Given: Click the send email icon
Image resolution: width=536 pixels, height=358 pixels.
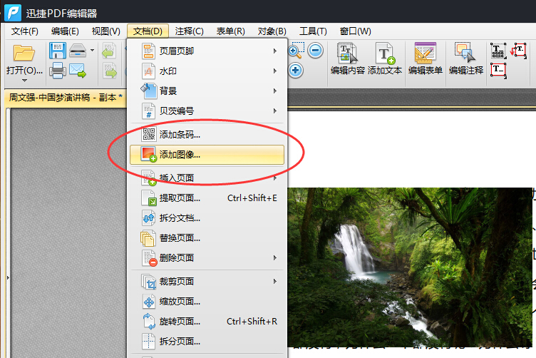Looking at the screenshot, I should tap(78, 71).
